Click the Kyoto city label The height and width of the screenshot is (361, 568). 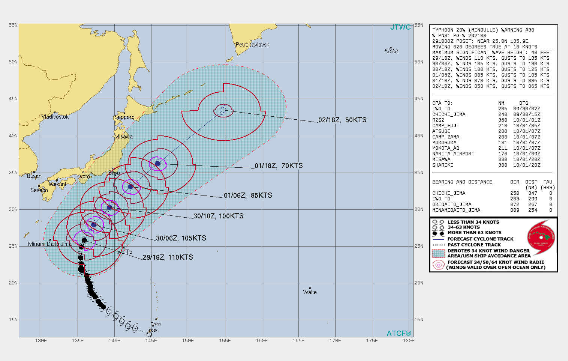83,176
